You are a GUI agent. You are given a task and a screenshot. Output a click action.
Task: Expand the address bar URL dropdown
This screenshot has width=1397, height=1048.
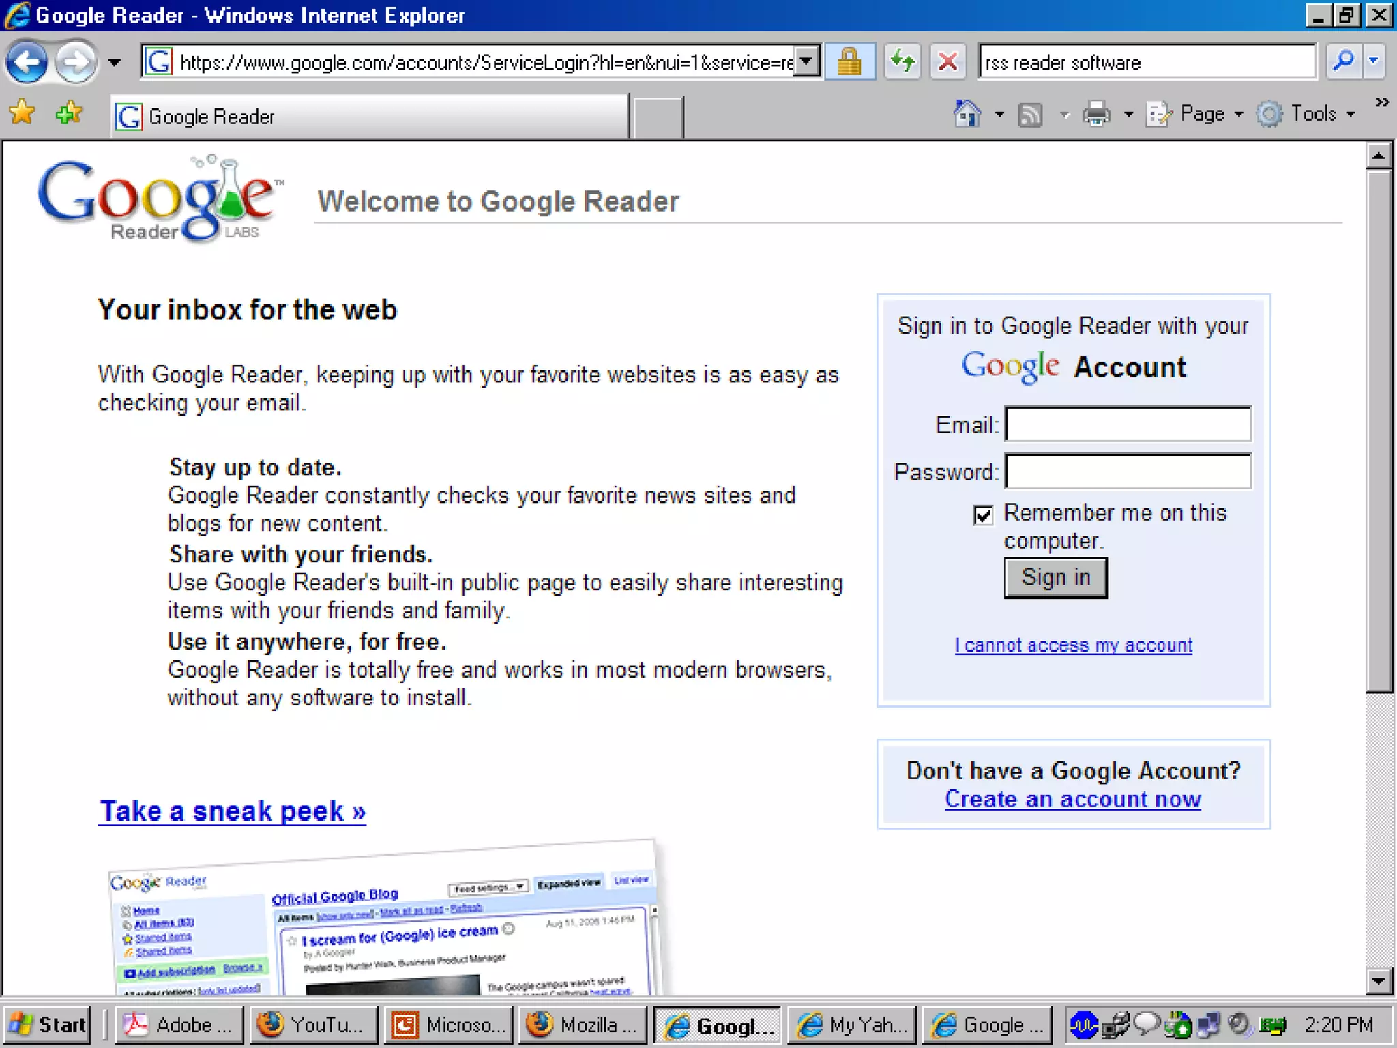(806, 62)
